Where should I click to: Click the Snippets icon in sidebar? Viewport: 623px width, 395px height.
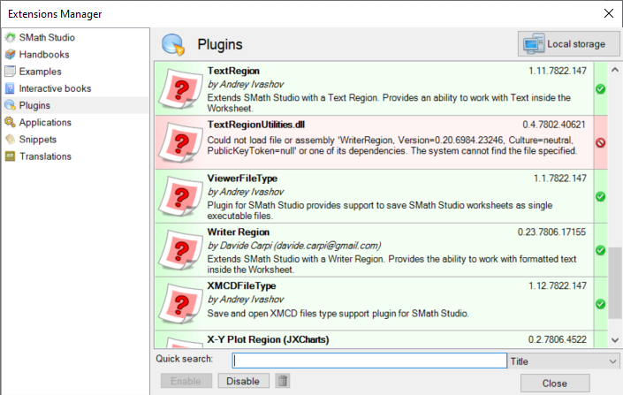[x=11, y=140]
